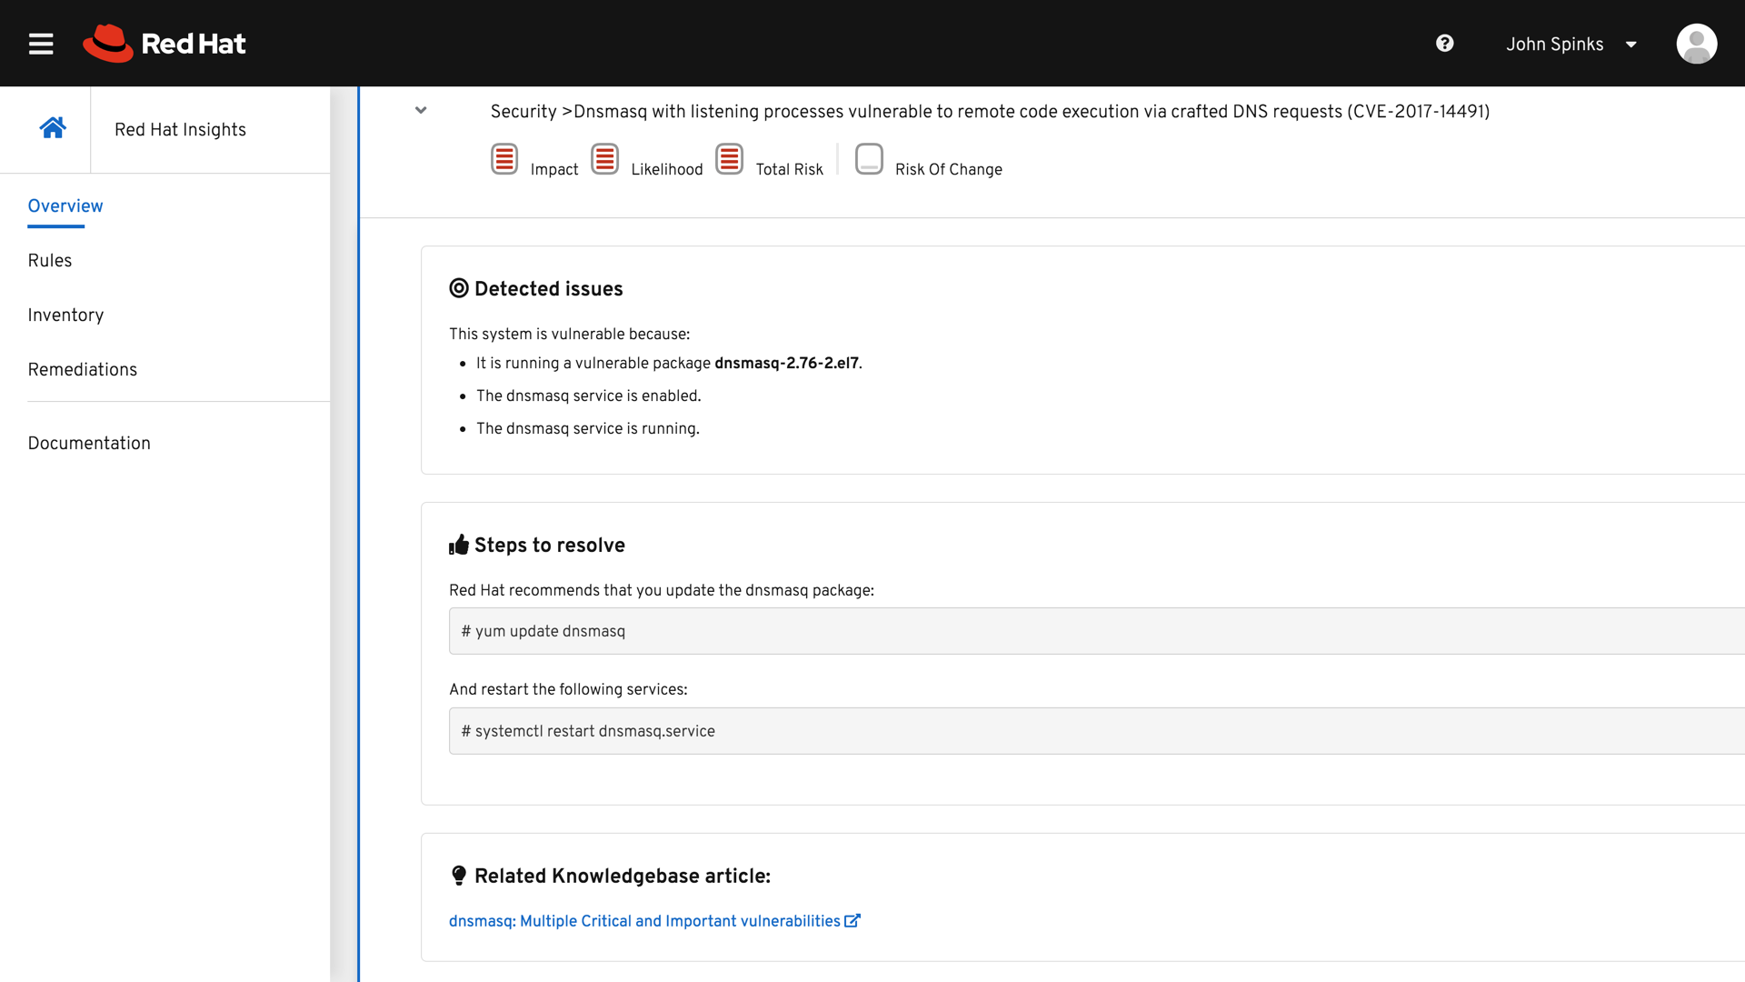Open the John Spinks user dropdown
Viewport: 1745px width, 982px height.
pyautogui.click(x=1554, y=44)
